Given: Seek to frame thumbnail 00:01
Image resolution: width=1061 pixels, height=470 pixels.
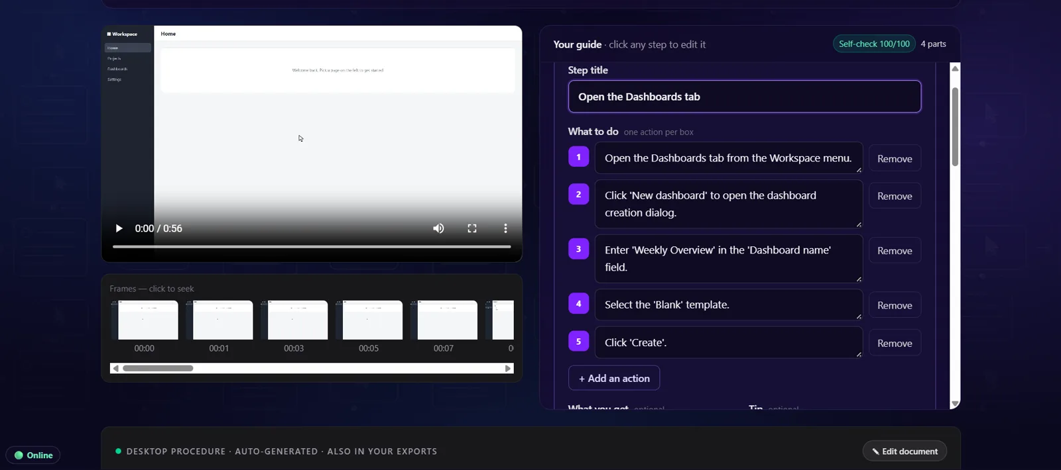Looking at the screenshot, I should coord(219,320).
